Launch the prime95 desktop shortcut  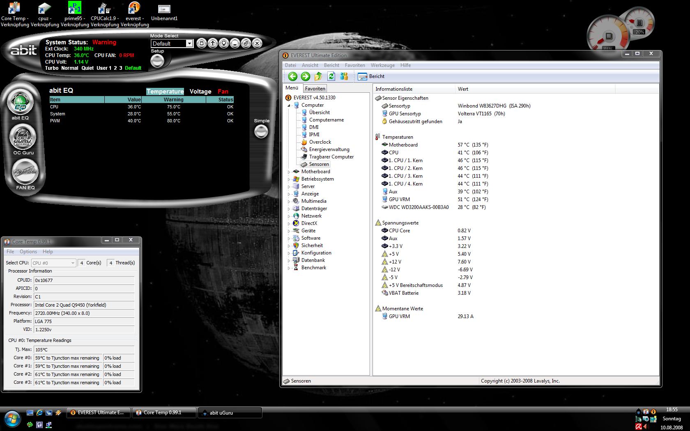point(75,15)
